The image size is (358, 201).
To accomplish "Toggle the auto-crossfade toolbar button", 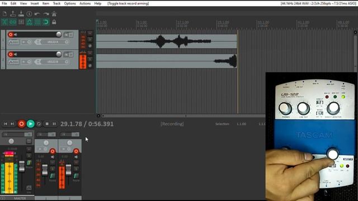I will tap(4, 22).
